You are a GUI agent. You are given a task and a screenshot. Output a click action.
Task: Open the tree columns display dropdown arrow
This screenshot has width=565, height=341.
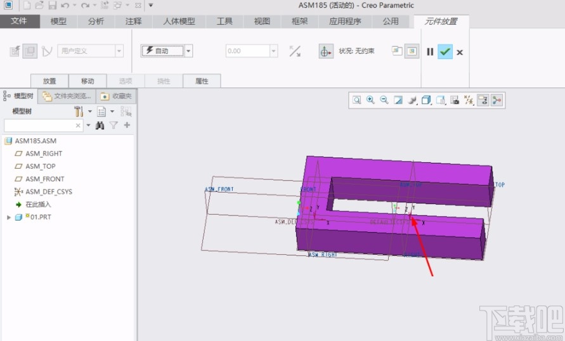coord(112,112)
